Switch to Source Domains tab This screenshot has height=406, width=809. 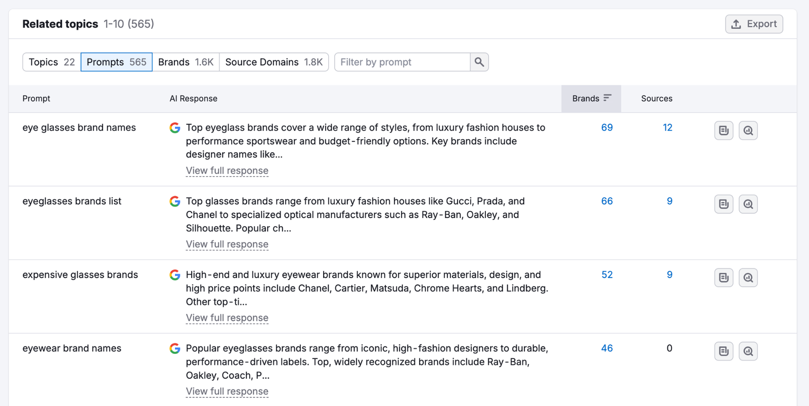274,62
